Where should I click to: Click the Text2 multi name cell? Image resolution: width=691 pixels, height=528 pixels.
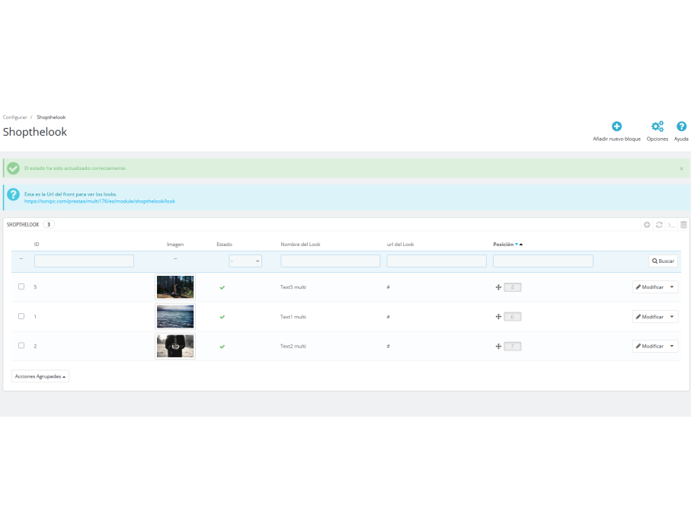coord(293,347)
